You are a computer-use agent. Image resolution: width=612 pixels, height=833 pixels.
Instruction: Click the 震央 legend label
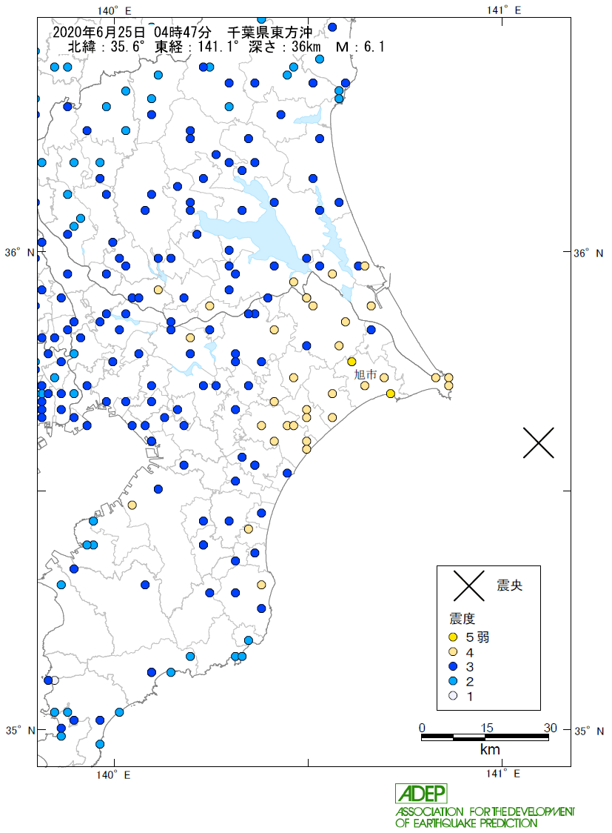(x=509, y=585)
